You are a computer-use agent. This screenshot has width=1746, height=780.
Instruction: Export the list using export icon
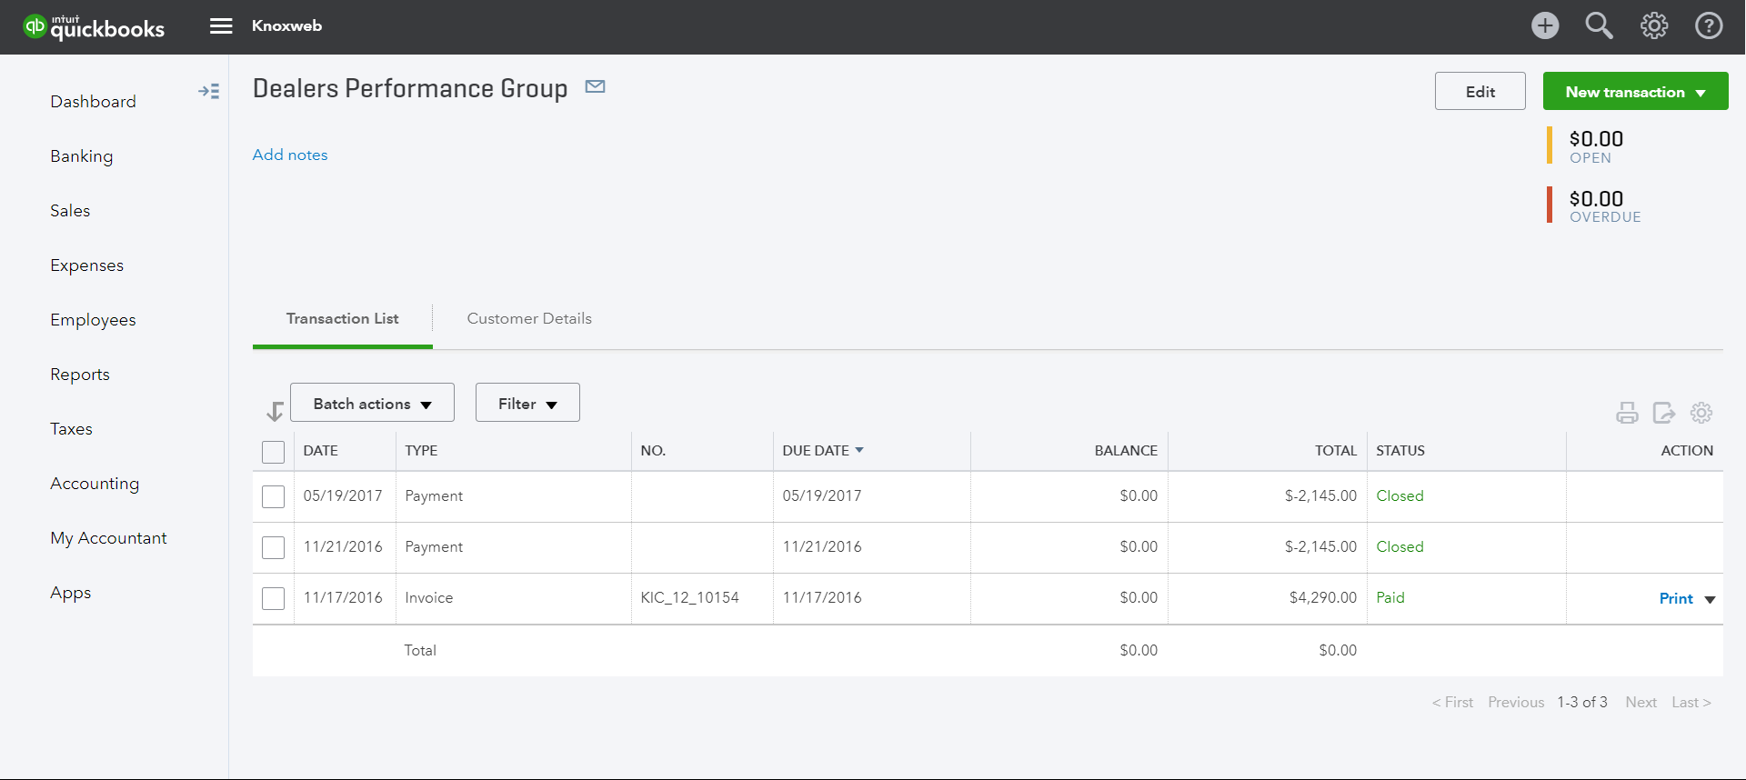click(x=1663, y=414)
